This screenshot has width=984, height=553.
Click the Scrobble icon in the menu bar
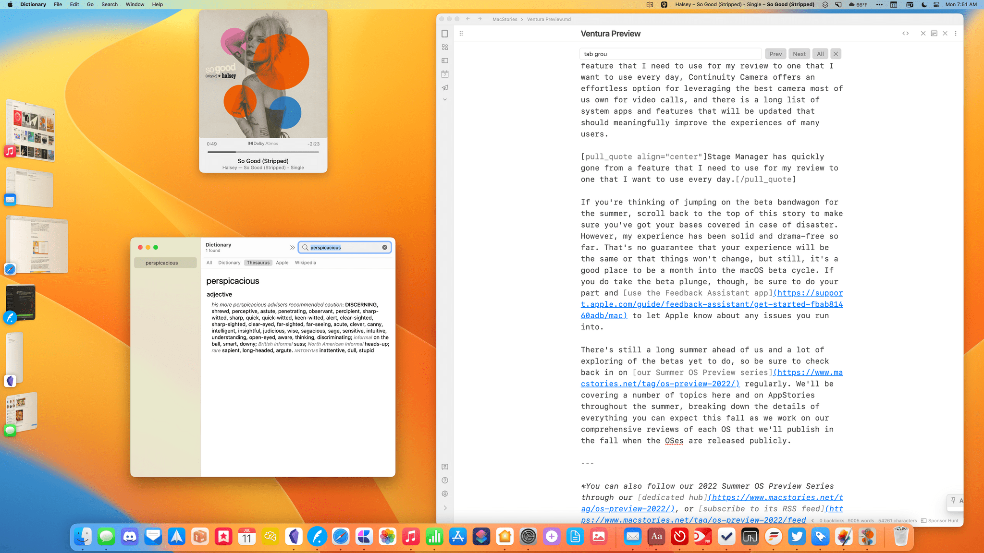pos(664,4)
